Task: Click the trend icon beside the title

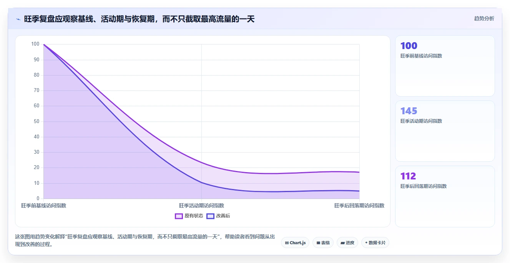Action: [x=18, y=19]
